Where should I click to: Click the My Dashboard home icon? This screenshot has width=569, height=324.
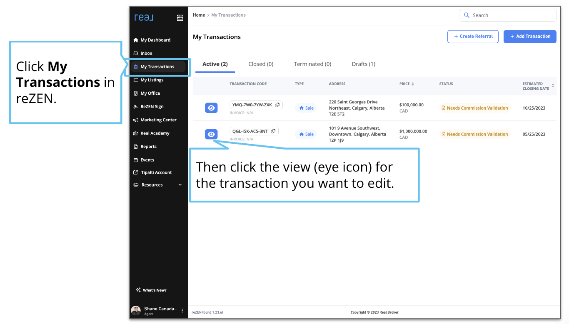136,40
